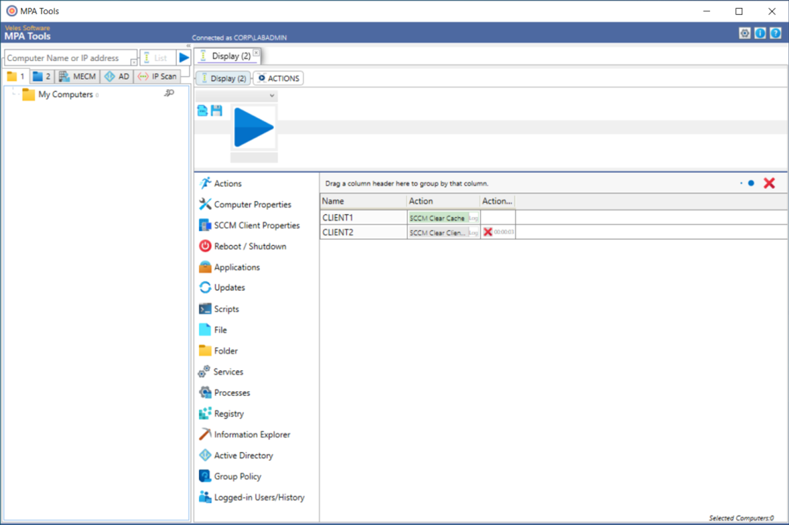The width and height of the screenshot is (789, 525).
Task: Open the Applications category
Action: tap(229, 267)
